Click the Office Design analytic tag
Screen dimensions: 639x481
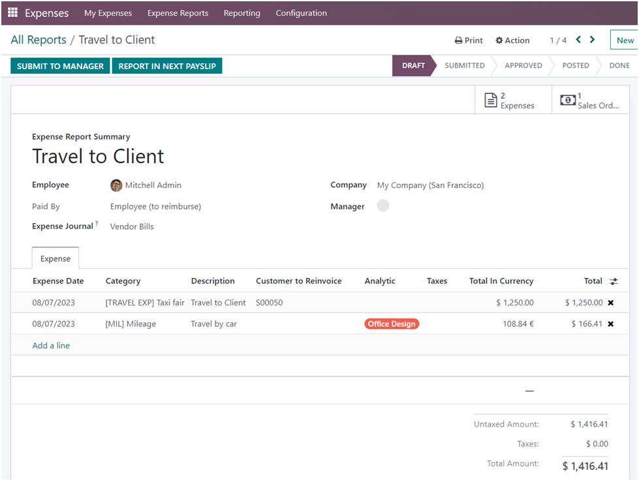click(392, 324)
